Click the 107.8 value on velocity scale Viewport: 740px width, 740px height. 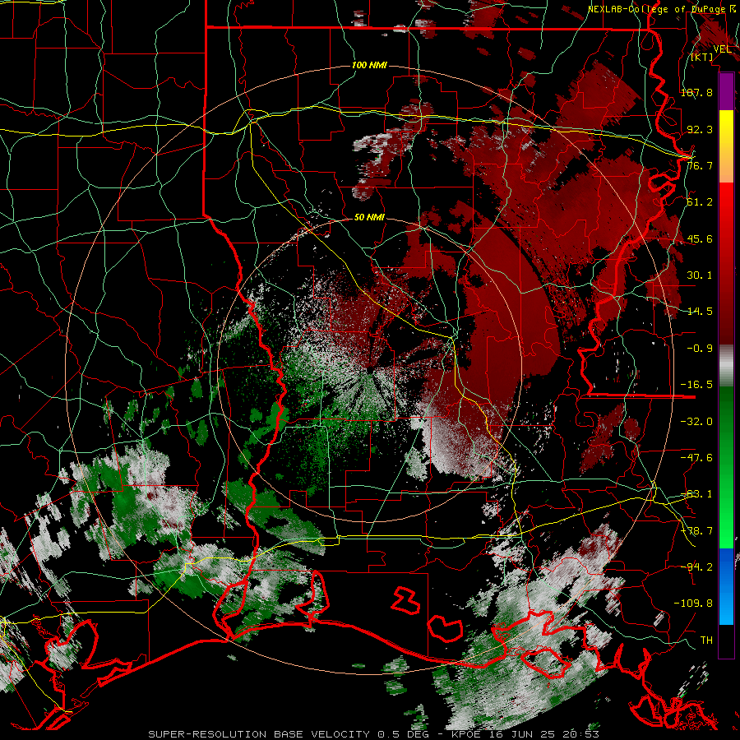tap(696, 92)
